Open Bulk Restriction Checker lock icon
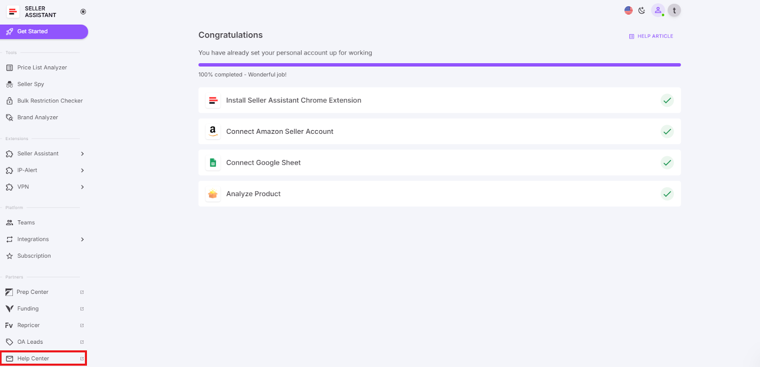760x367 pixels. click(9, 101)
